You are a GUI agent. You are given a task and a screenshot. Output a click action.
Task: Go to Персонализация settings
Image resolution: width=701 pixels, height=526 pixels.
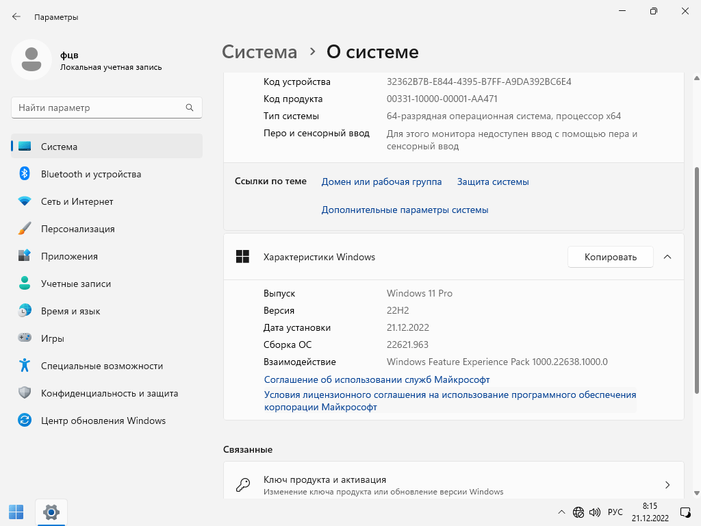pos(77,229)
